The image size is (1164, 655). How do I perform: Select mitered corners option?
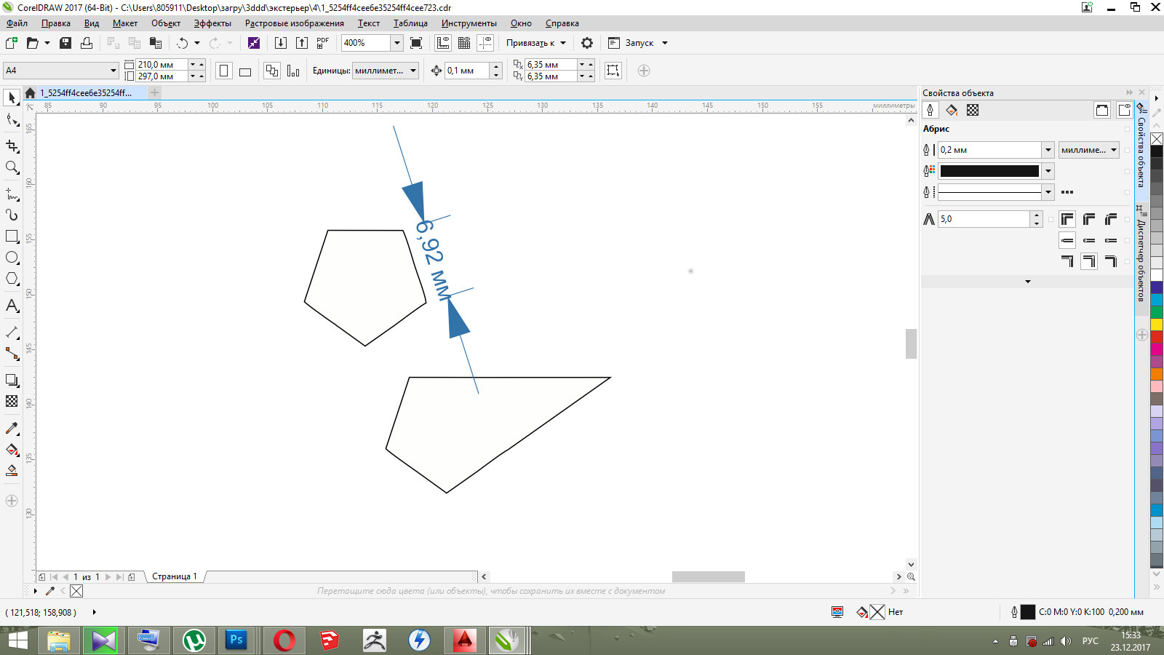1067,219
